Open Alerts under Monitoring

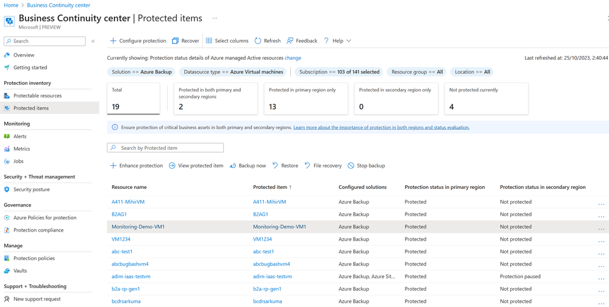(20, 136)
